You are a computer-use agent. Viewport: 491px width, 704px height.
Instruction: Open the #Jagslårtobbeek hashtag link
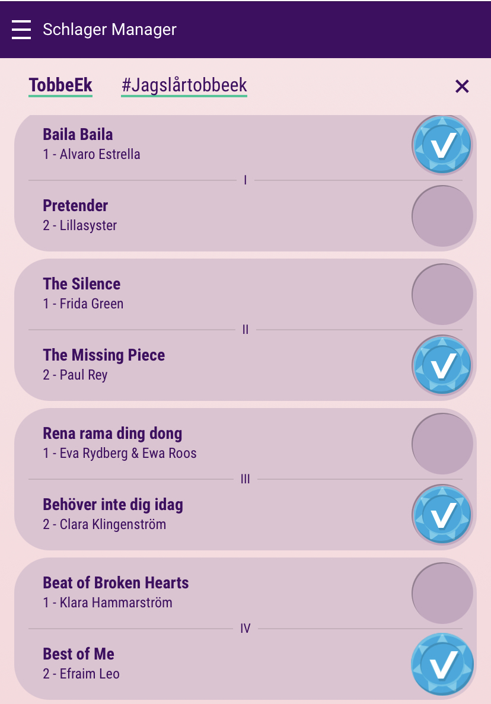(x=184, y=85)
